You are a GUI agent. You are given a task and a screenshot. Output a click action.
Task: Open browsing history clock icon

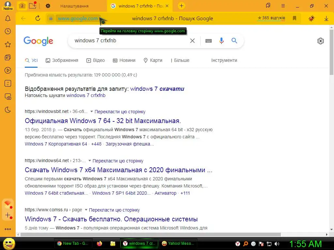8,32
